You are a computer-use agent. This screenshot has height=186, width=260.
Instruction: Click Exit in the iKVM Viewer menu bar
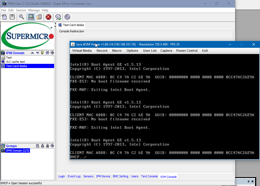click(205, 51)
